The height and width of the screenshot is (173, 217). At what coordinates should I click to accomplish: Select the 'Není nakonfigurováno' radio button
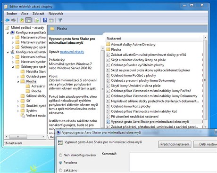pos(60,155)
